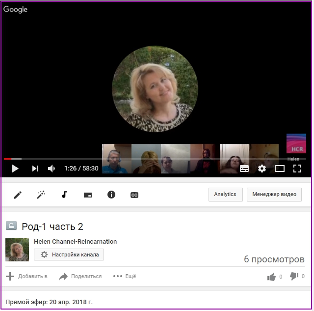The image size is (314, 311).
Task: Open the audio music note tool
Action: click(64, 195)
